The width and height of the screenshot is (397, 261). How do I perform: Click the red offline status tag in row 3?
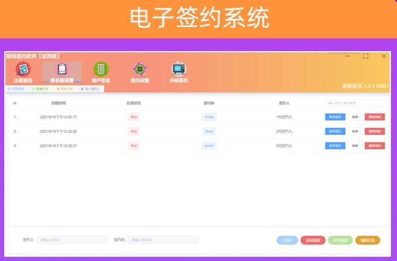pyautogui.click(x=134, y=146)
